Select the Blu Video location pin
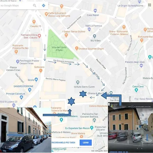Screen dimensions: 153x153 [x=94, y=36]
